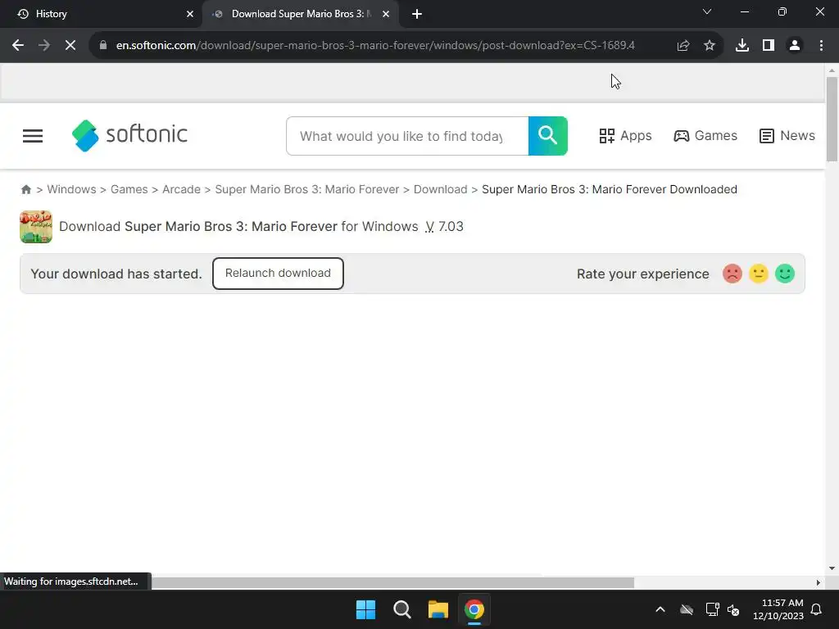The image size is (839, 629).
Task: Rate experience with sad red face
Action: click(732, 274)
